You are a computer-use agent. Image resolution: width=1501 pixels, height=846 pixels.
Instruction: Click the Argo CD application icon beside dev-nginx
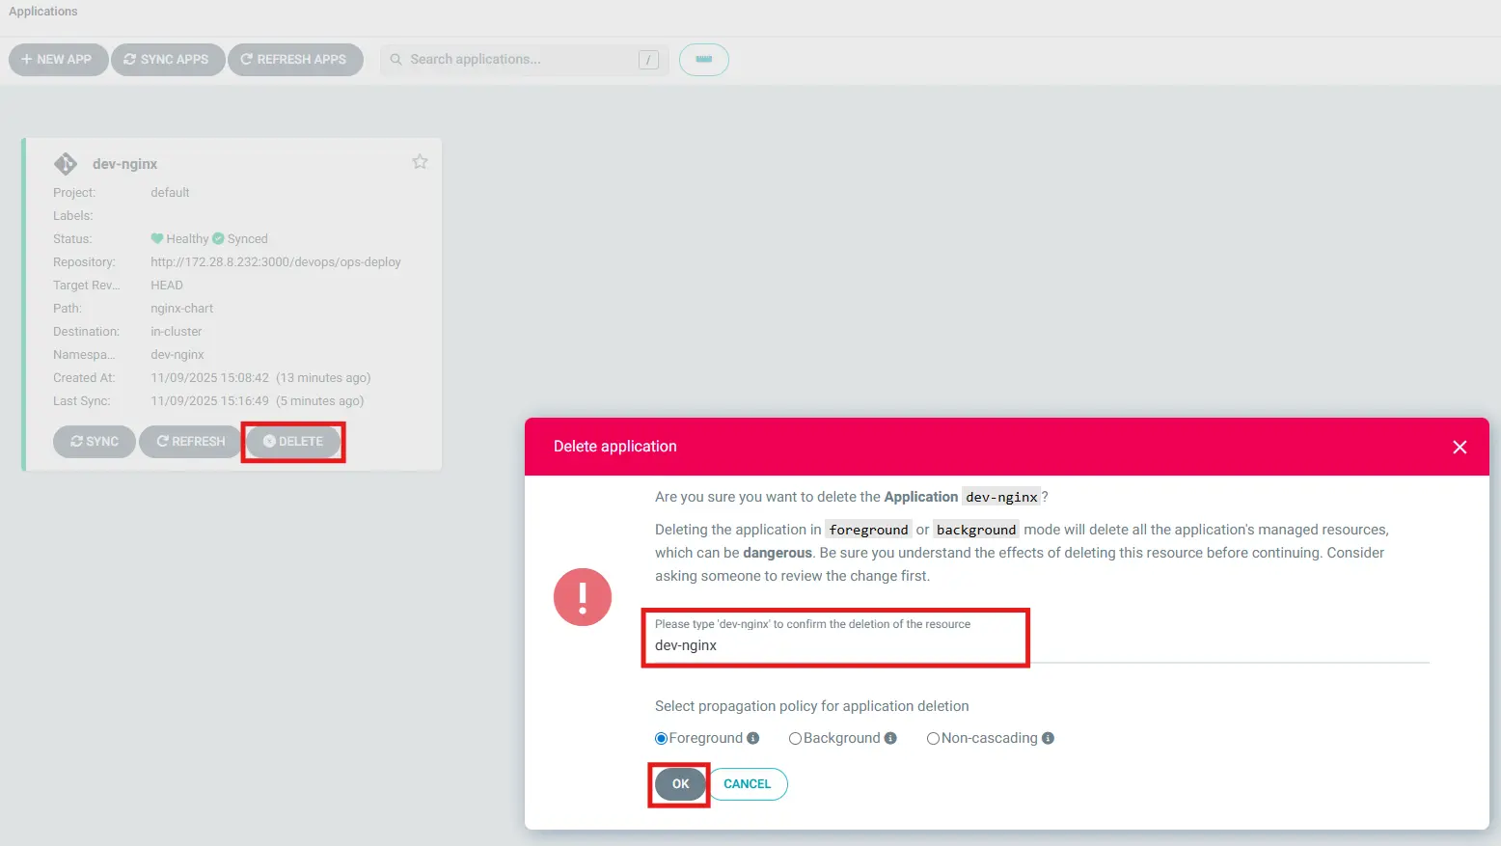pyautogui.click(x=65, y=163)
